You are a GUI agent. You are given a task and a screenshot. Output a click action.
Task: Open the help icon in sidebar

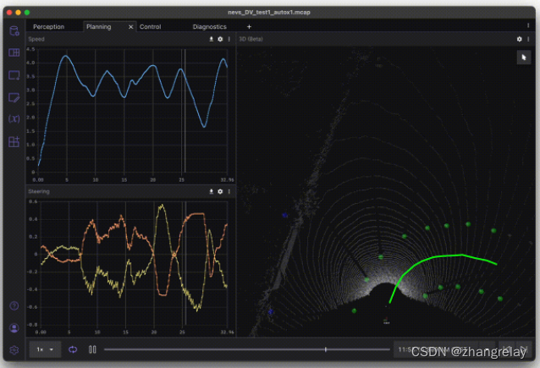tap(14, 305)
